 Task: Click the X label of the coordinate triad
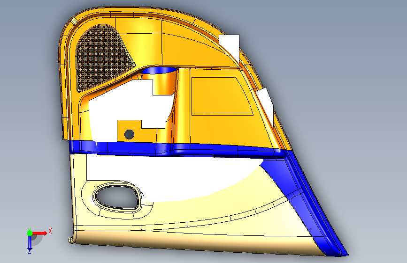tap(50, 231)
